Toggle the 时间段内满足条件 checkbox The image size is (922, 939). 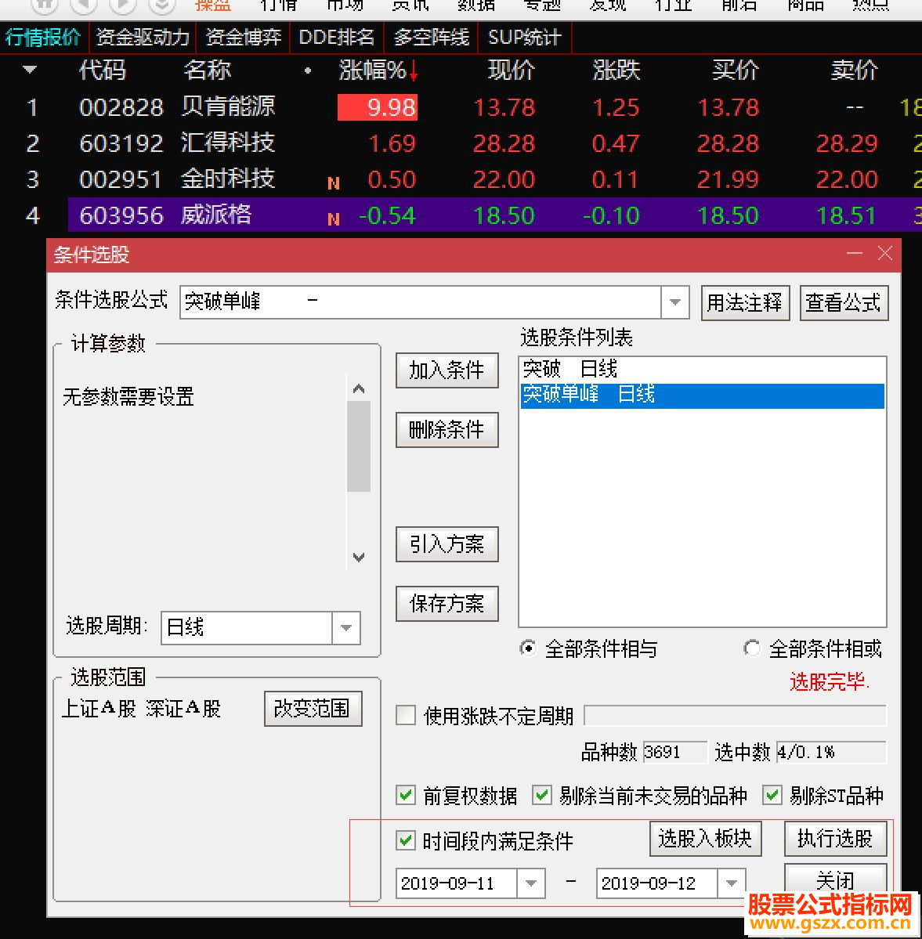(x=406, y=841)
